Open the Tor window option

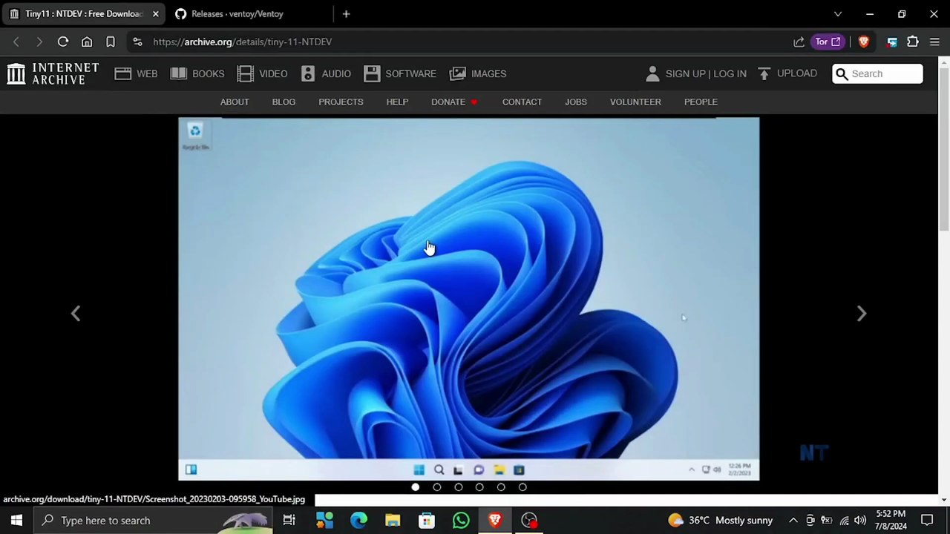click(x=828, y=42)
